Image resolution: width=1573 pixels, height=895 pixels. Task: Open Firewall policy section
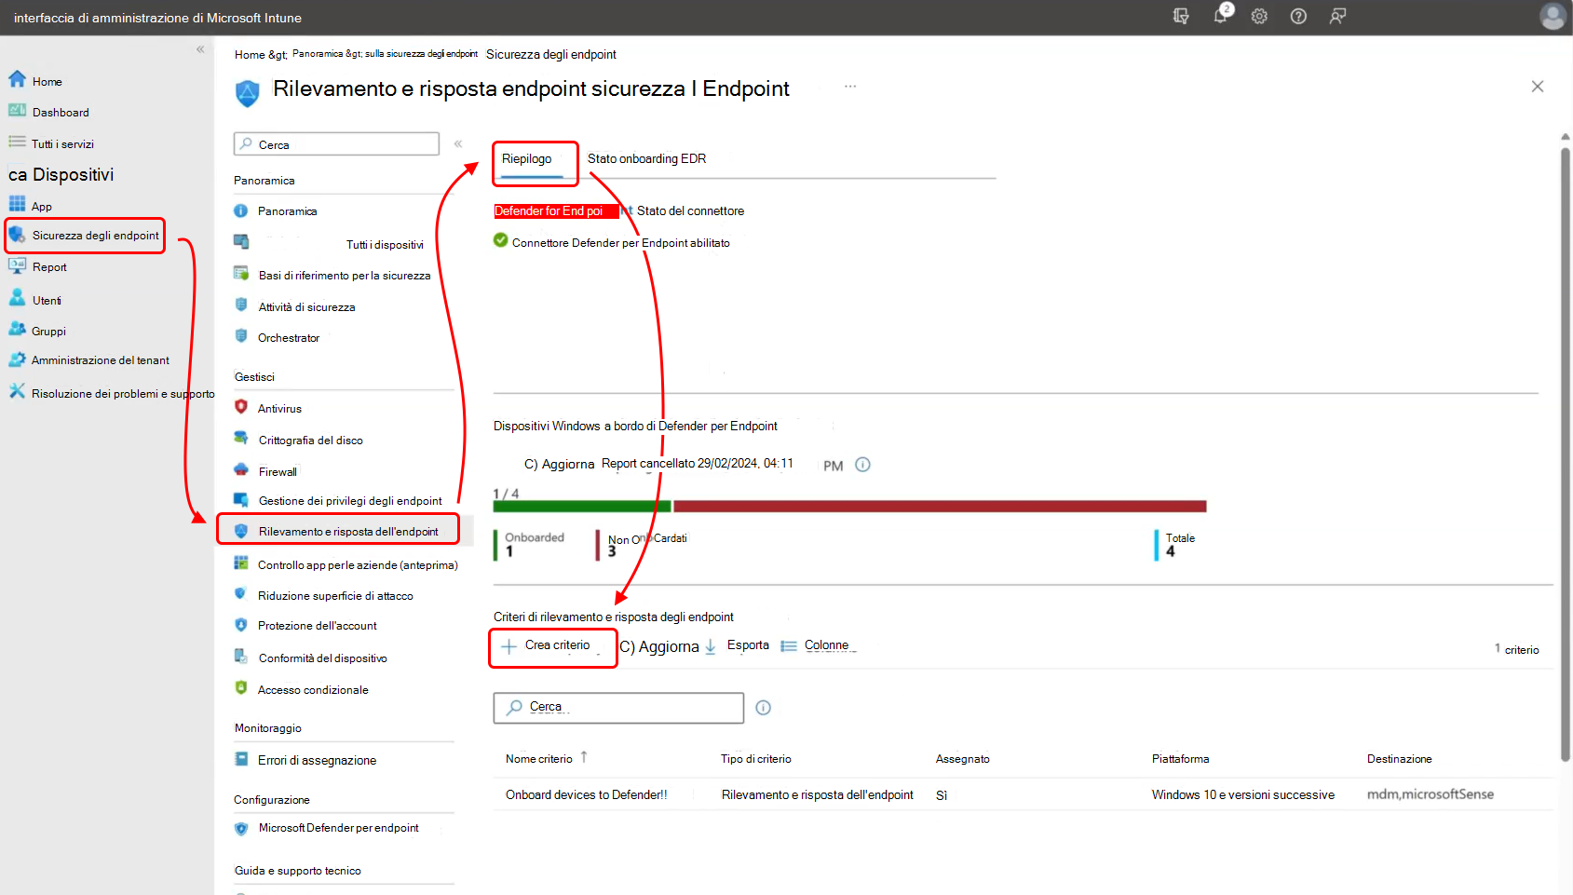point(278,472)
